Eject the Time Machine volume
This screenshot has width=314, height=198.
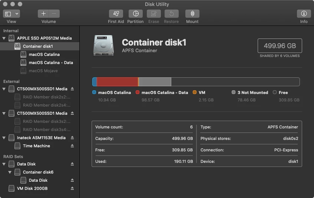(72, 146)
